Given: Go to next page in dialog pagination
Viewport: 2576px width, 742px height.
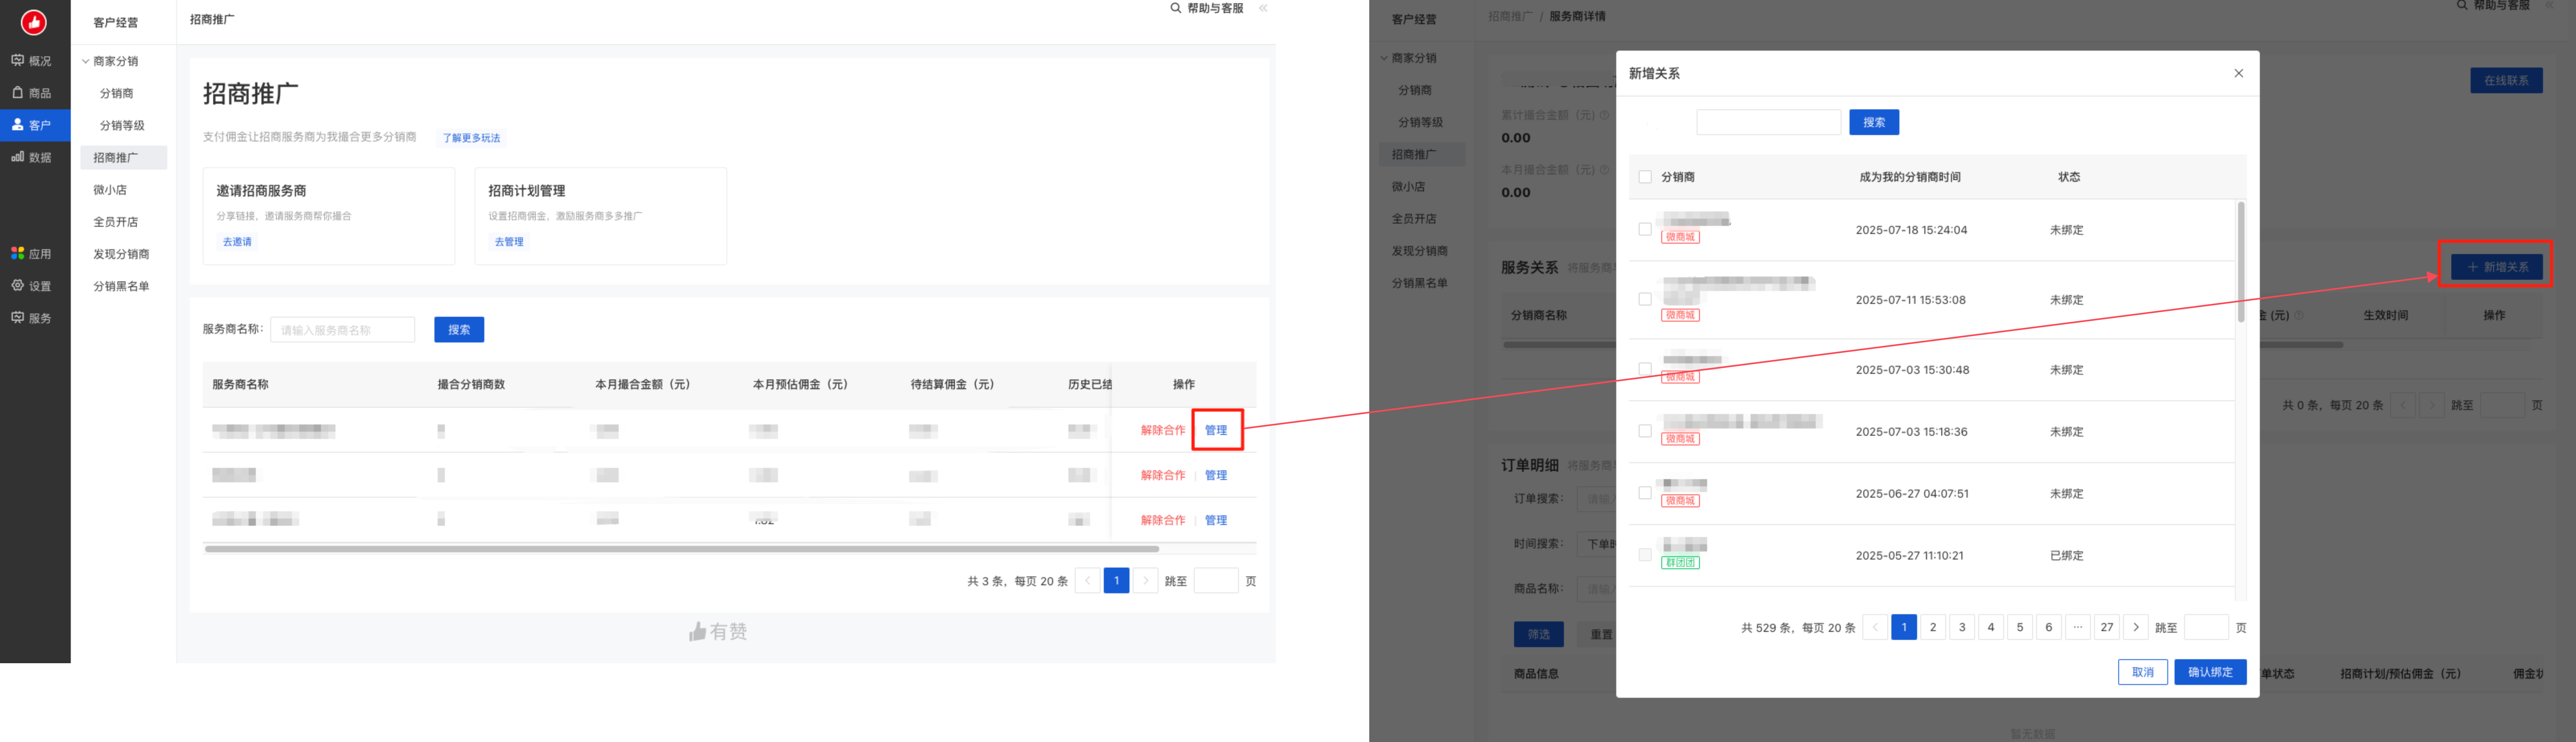Looking at the screenshot, I should 2136,627.
